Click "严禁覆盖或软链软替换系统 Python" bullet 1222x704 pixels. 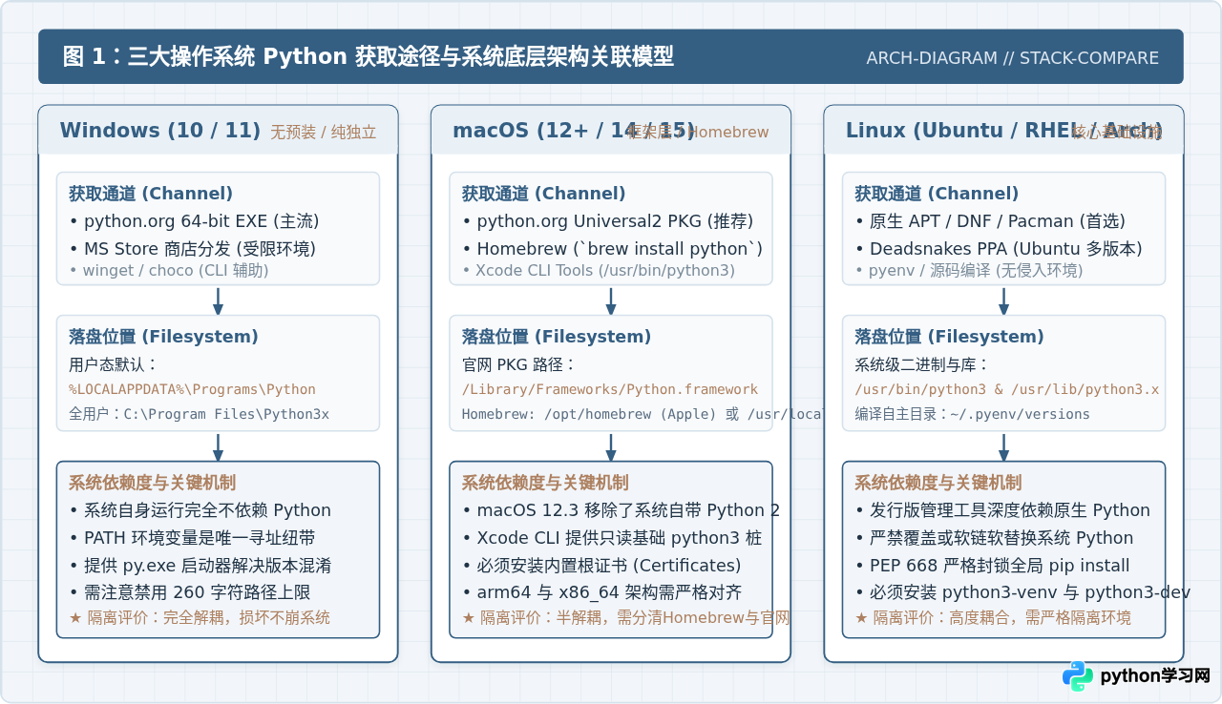click(994, 538)
